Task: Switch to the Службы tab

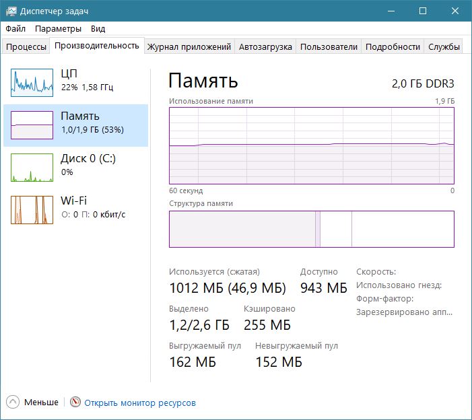Action: [x=444, y=46]
